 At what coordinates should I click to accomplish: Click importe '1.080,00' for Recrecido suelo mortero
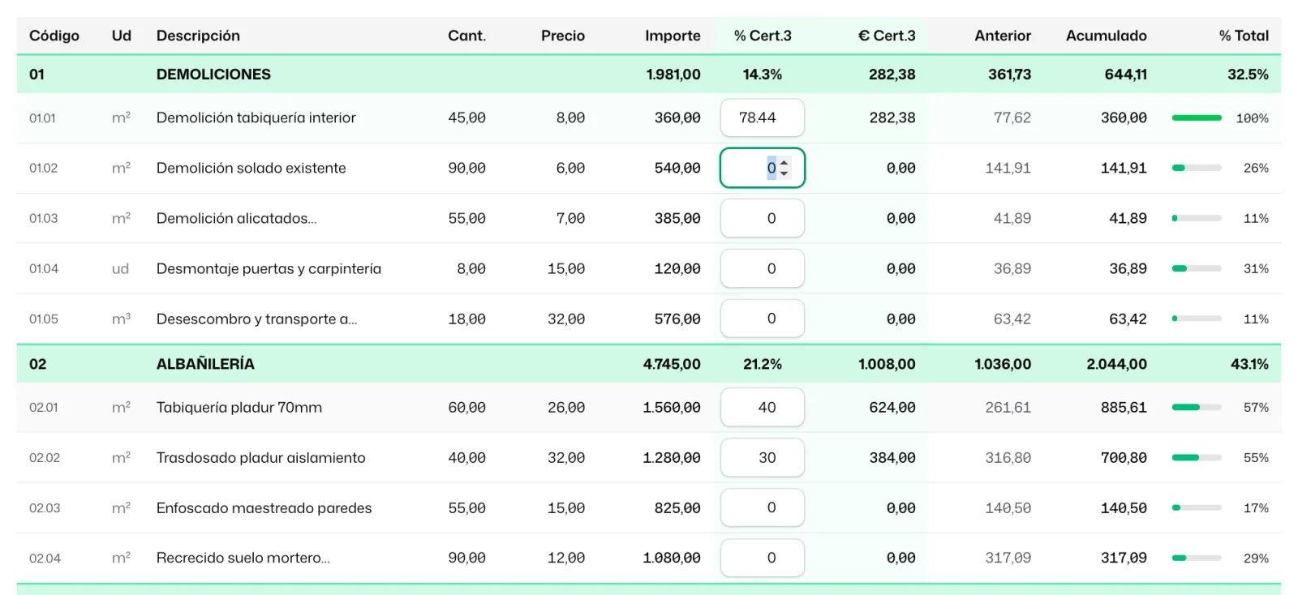coord(672,558)
